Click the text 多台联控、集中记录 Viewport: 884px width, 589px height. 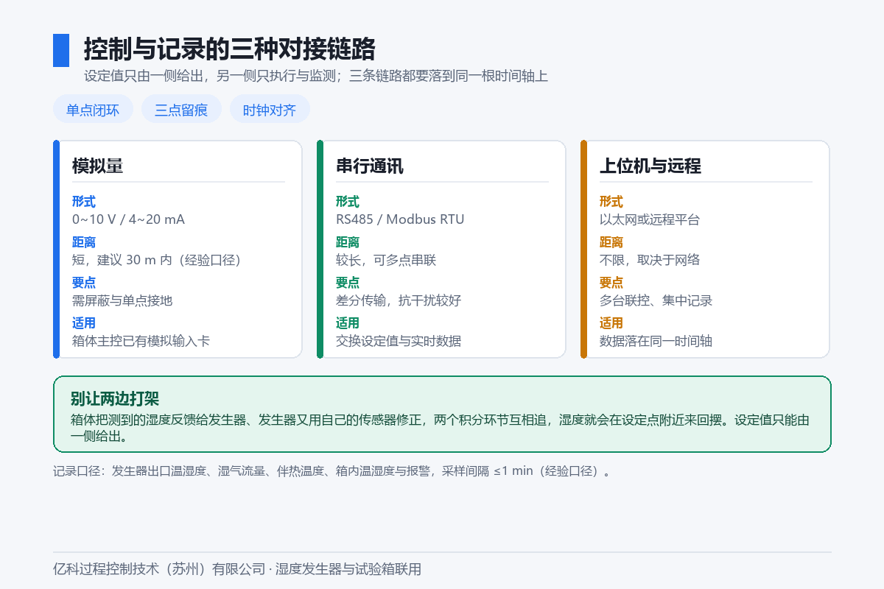click(656, 300)
